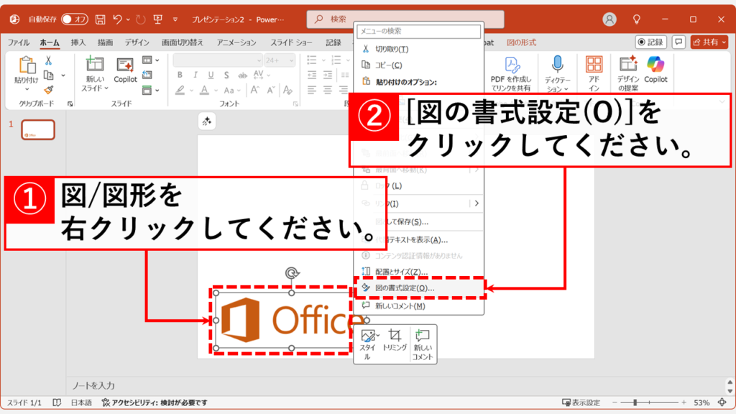The height and width of the screenshot is (414, 736).
Task: Choose 新しいコメント(M) in the context menu
Action: 419,306
